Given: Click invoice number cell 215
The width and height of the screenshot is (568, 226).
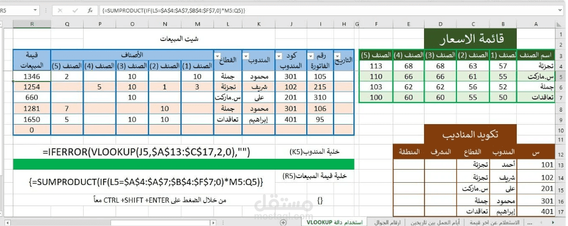Looking at the screenshot, I should (320, 87).
